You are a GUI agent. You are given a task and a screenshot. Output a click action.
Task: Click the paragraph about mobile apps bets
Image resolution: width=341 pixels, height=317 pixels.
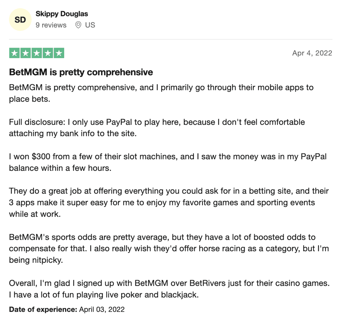161,93
